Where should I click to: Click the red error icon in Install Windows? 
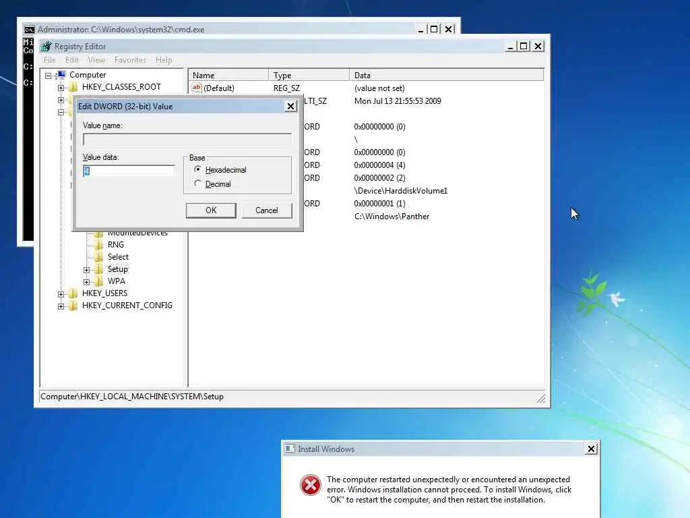point(310,485)
